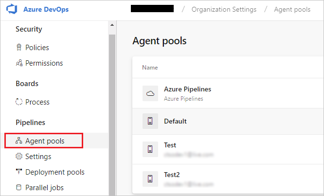Click the Parallel jobs icon
The image size is (324, 196).
[x=19, y=188]
